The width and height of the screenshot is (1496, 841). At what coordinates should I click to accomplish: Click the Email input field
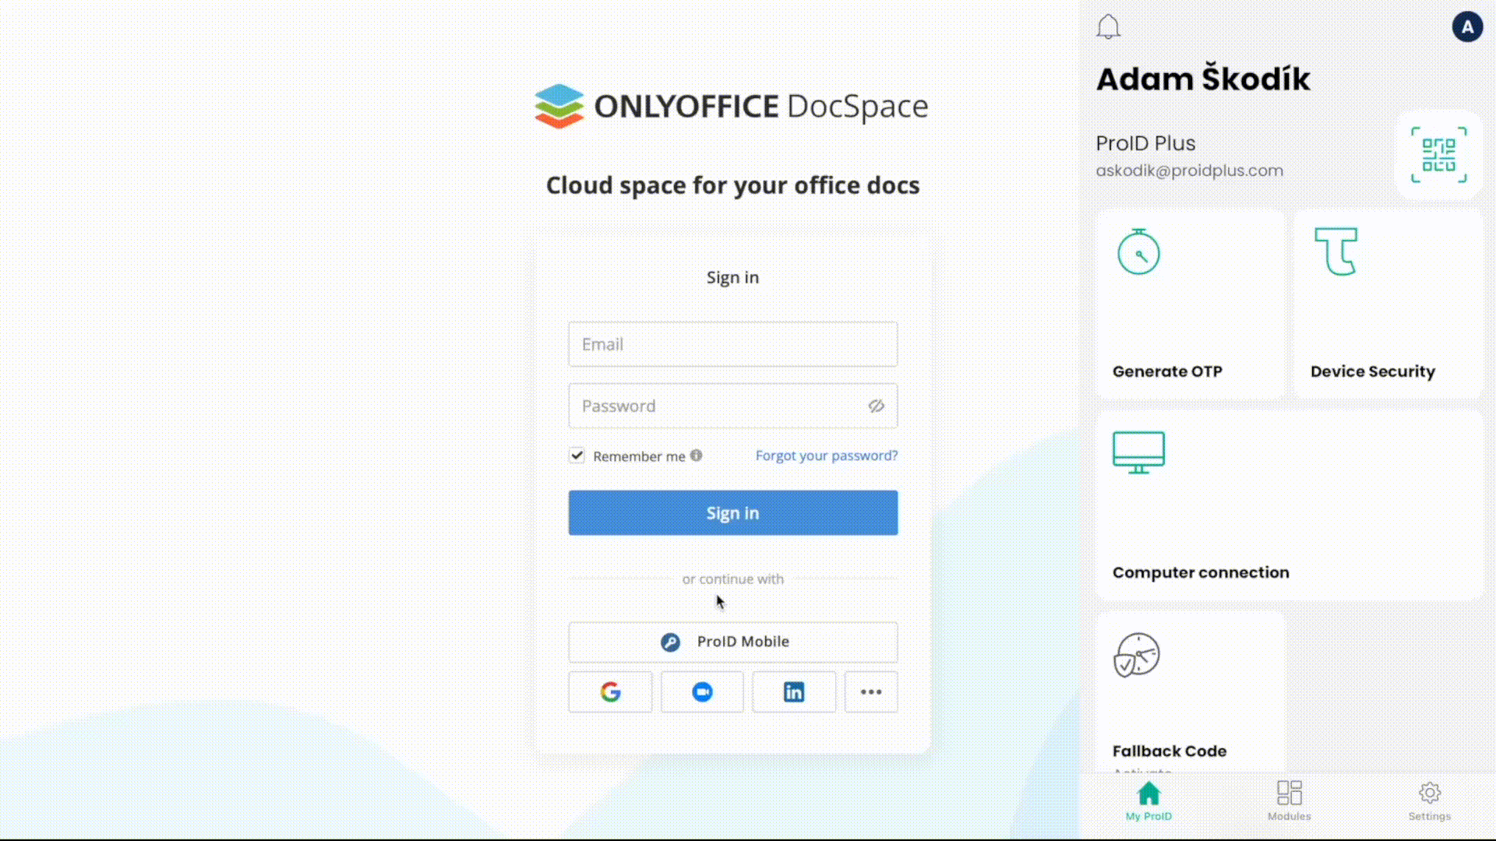click(x=732, y=343)
